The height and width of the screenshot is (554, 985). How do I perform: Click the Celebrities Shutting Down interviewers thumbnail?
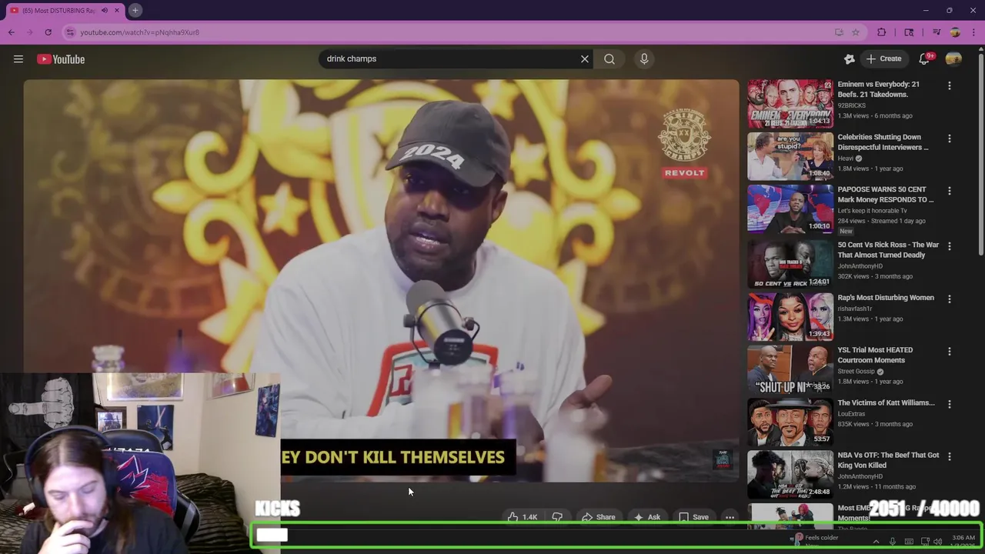tap(790, 156)
